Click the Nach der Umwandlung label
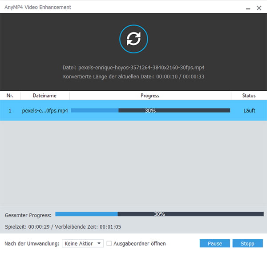Image resolution: width=267 pixels, height=254 pixels. (32, 244)
